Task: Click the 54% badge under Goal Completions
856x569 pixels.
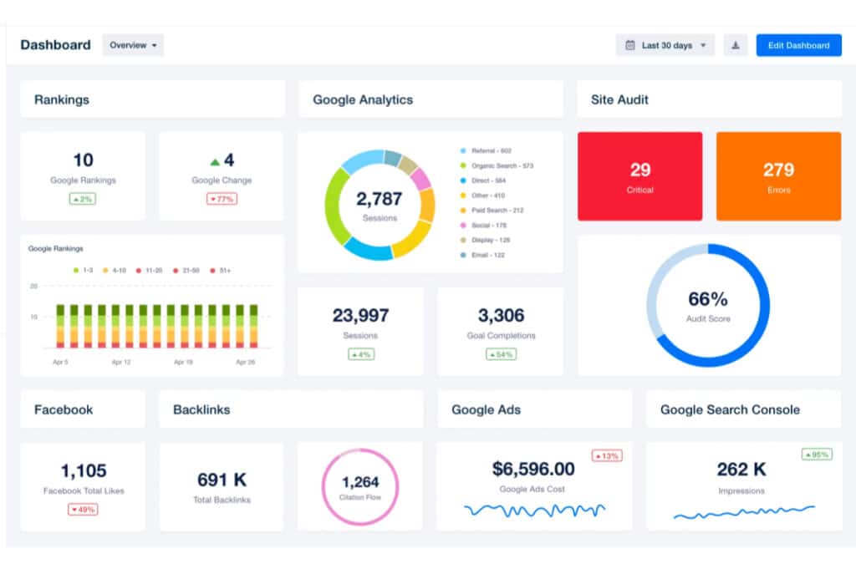Action: [x=500, y=354]
